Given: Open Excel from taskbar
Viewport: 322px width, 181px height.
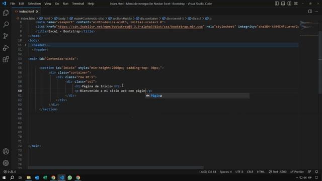Looking at the screenshot, I should [x=45, y=177].
